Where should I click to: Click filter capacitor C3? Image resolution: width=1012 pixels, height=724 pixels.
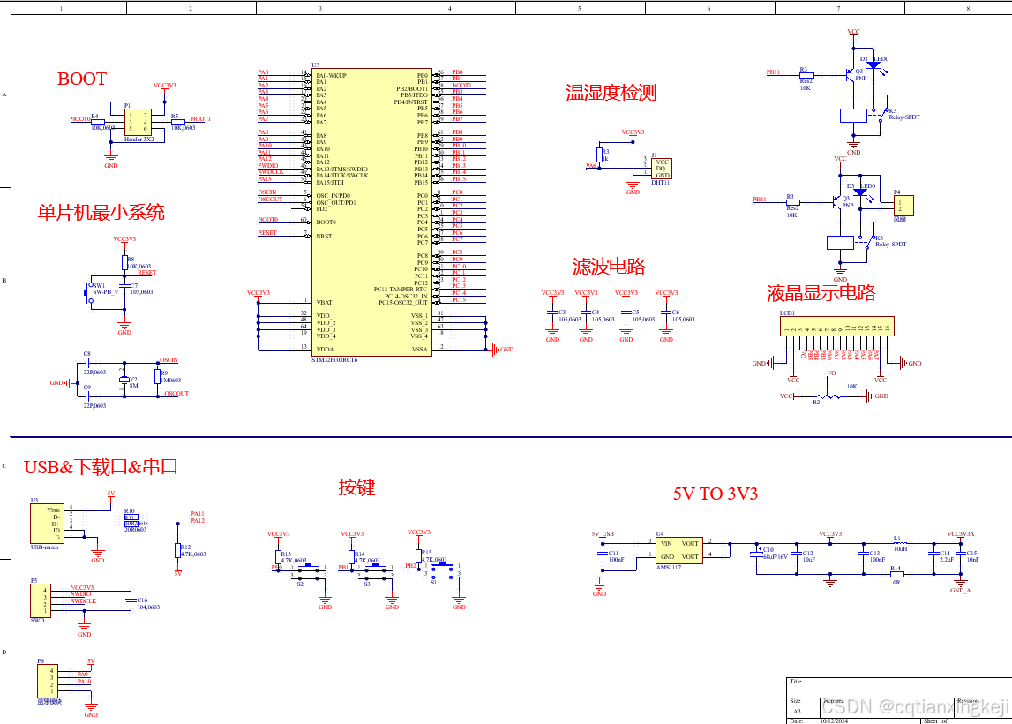(552, 313)
